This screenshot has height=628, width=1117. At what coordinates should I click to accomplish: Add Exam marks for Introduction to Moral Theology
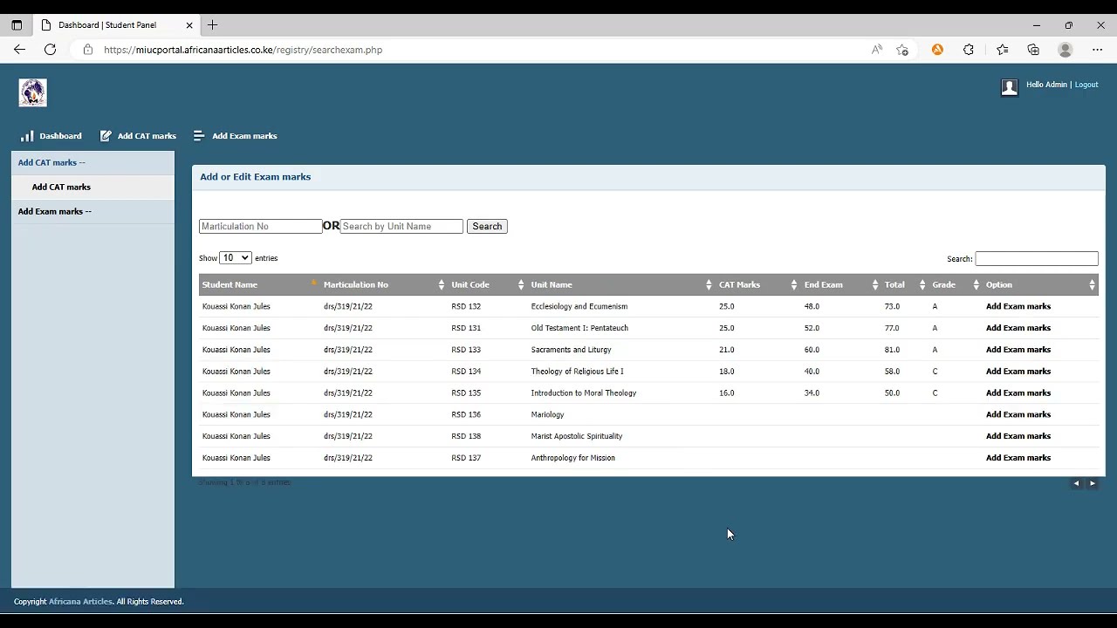point(1018,392)
